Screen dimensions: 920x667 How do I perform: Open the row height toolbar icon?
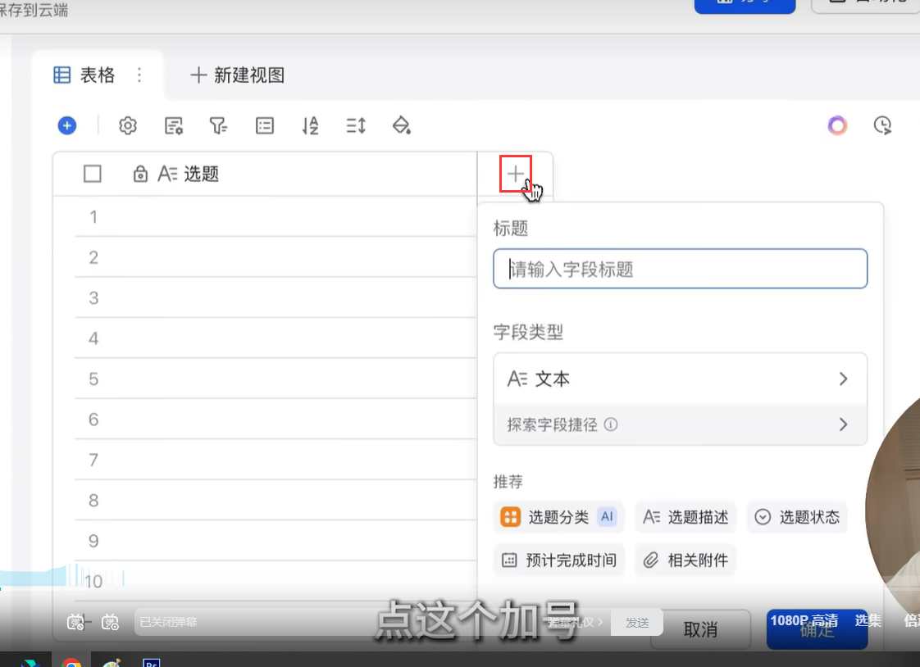click(x=356, y=125)
